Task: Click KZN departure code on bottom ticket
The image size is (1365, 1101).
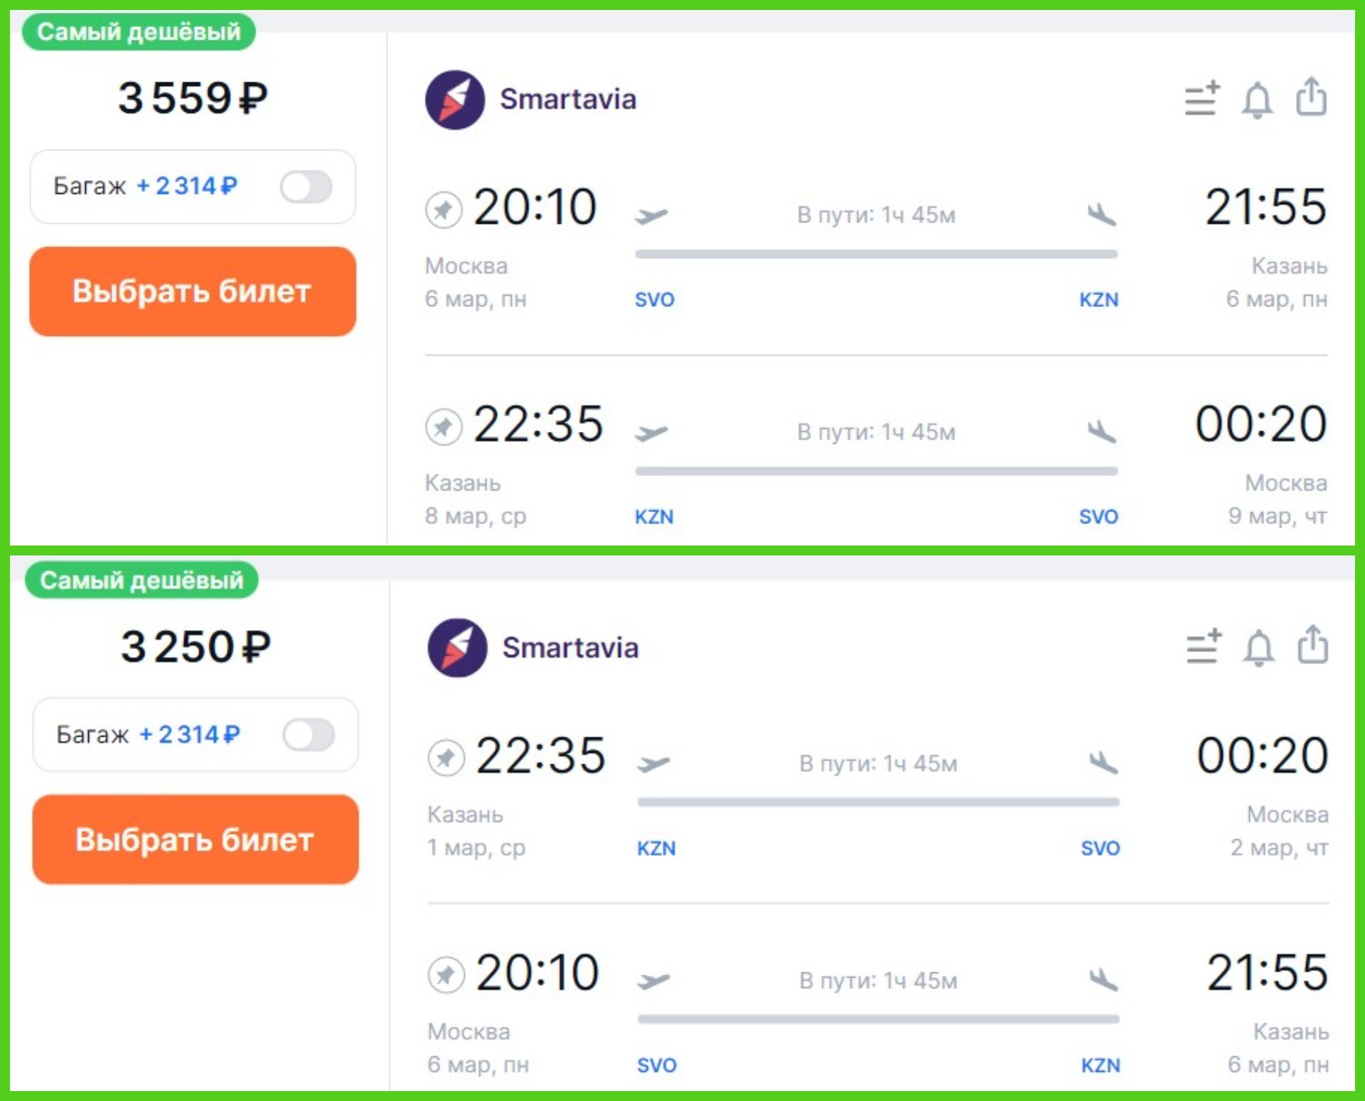Action: pos(656,848)
